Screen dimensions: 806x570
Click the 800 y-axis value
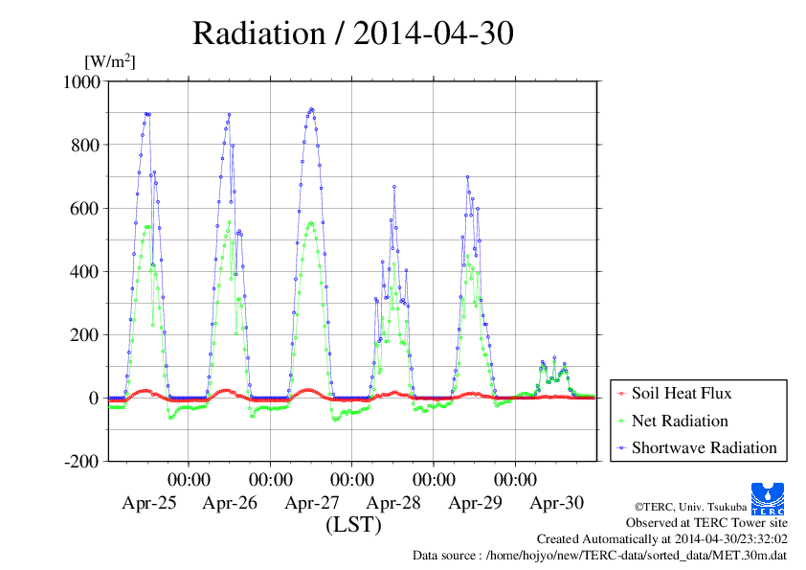coord(85,145)
